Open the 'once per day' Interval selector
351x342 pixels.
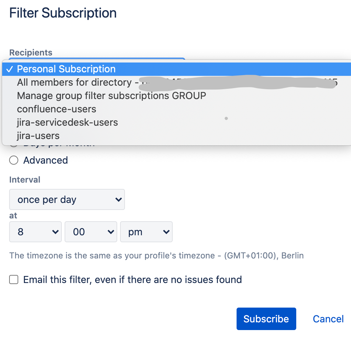[67, 199]
